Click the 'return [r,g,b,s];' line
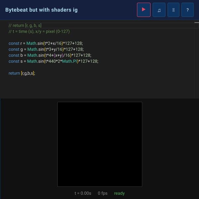The height and width of the screenshot is (199, 199). point(22,73)
